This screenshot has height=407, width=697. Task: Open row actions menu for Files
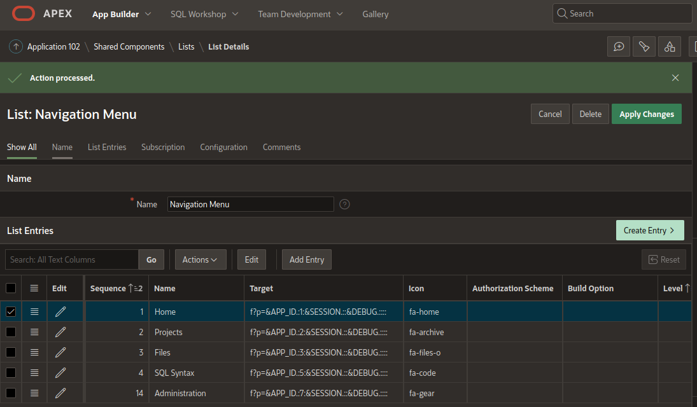tap(34, 353)
